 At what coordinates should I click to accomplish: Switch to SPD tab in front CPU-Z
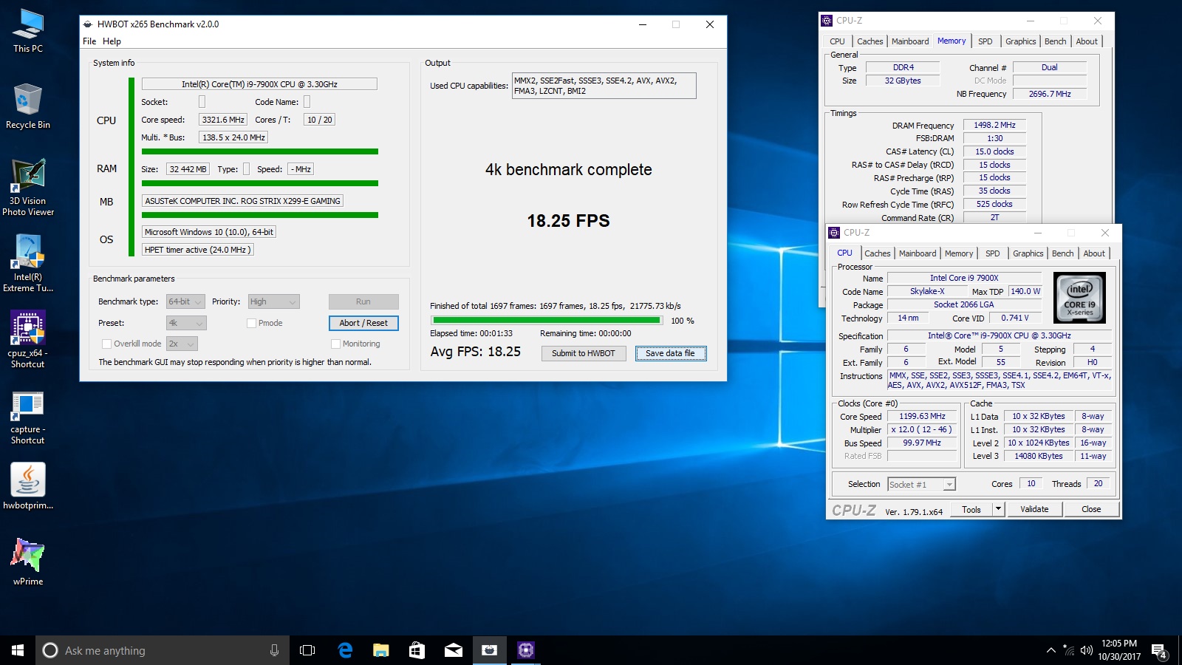pos(993,253)
